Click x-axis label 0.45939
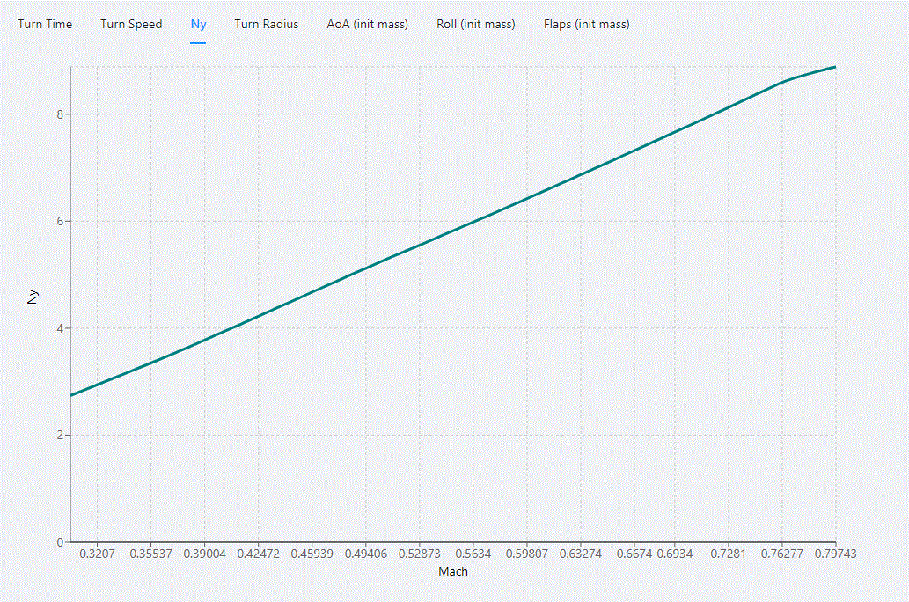Screen dimensions: 909x602 (x=312, y=554)
